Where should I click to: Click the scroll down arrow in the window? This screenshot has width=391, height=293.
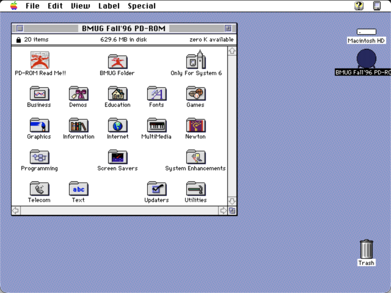coord(232,201)
